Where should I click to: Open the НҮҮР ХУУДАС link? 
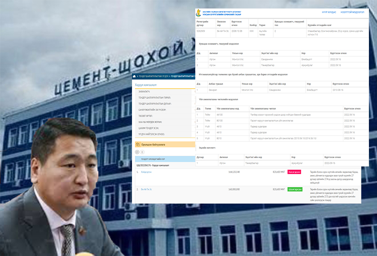(x=329, y=12)
